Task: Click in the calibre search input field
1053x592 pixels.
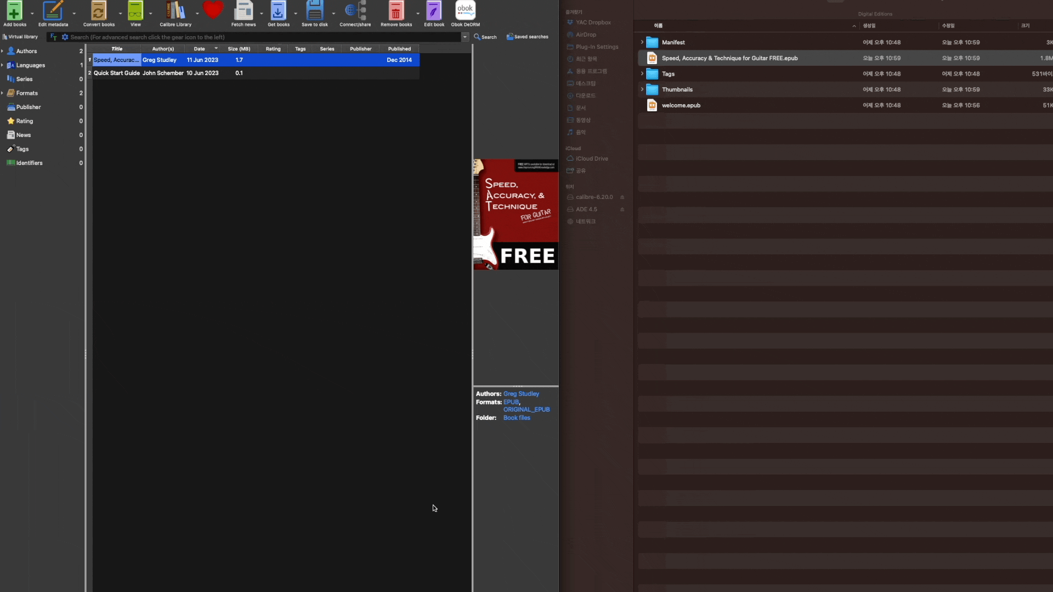Action: [x=265, y=37]
